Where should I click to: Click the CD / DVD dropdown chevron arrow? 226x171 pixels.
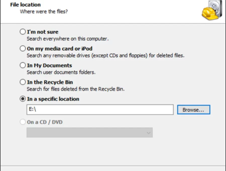148,133
